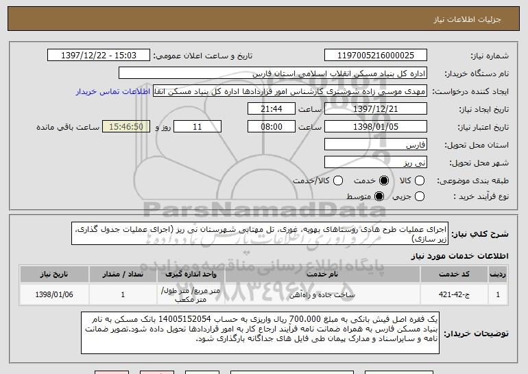Click the request creator field
Screen dimensions: 528x374
[x=290, y=91]
